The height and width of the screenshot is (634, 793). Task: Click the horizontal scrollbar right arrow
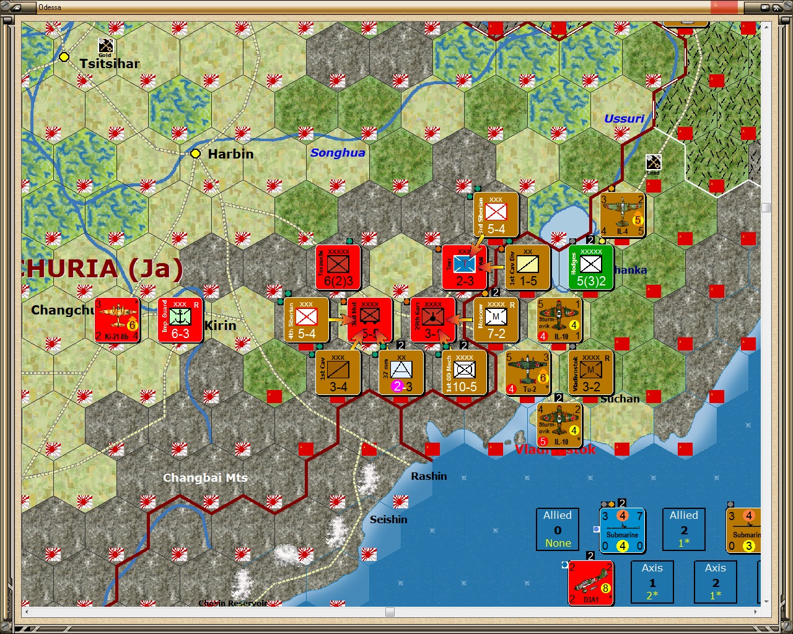756,612
